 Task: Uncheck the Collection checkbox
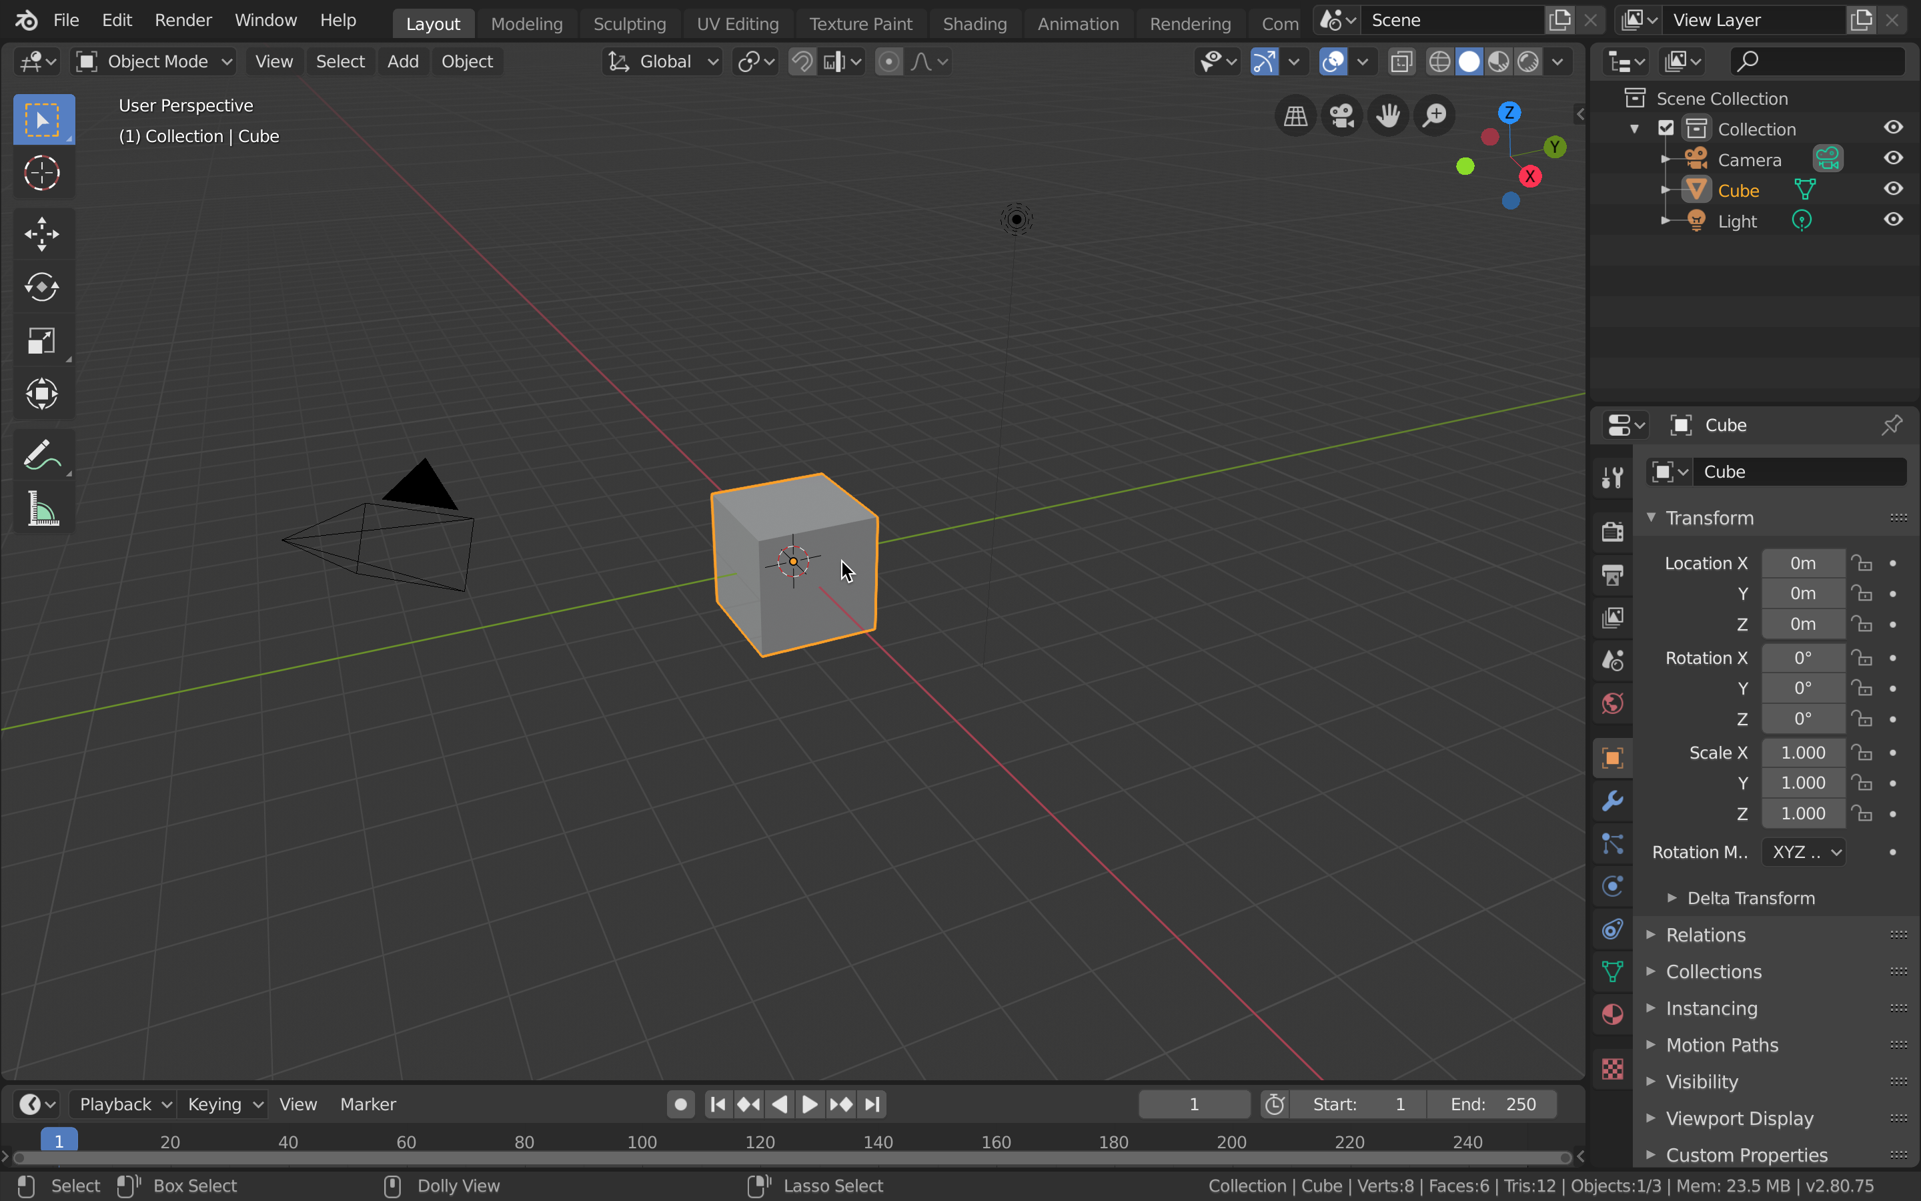(x=1666, y=129)
